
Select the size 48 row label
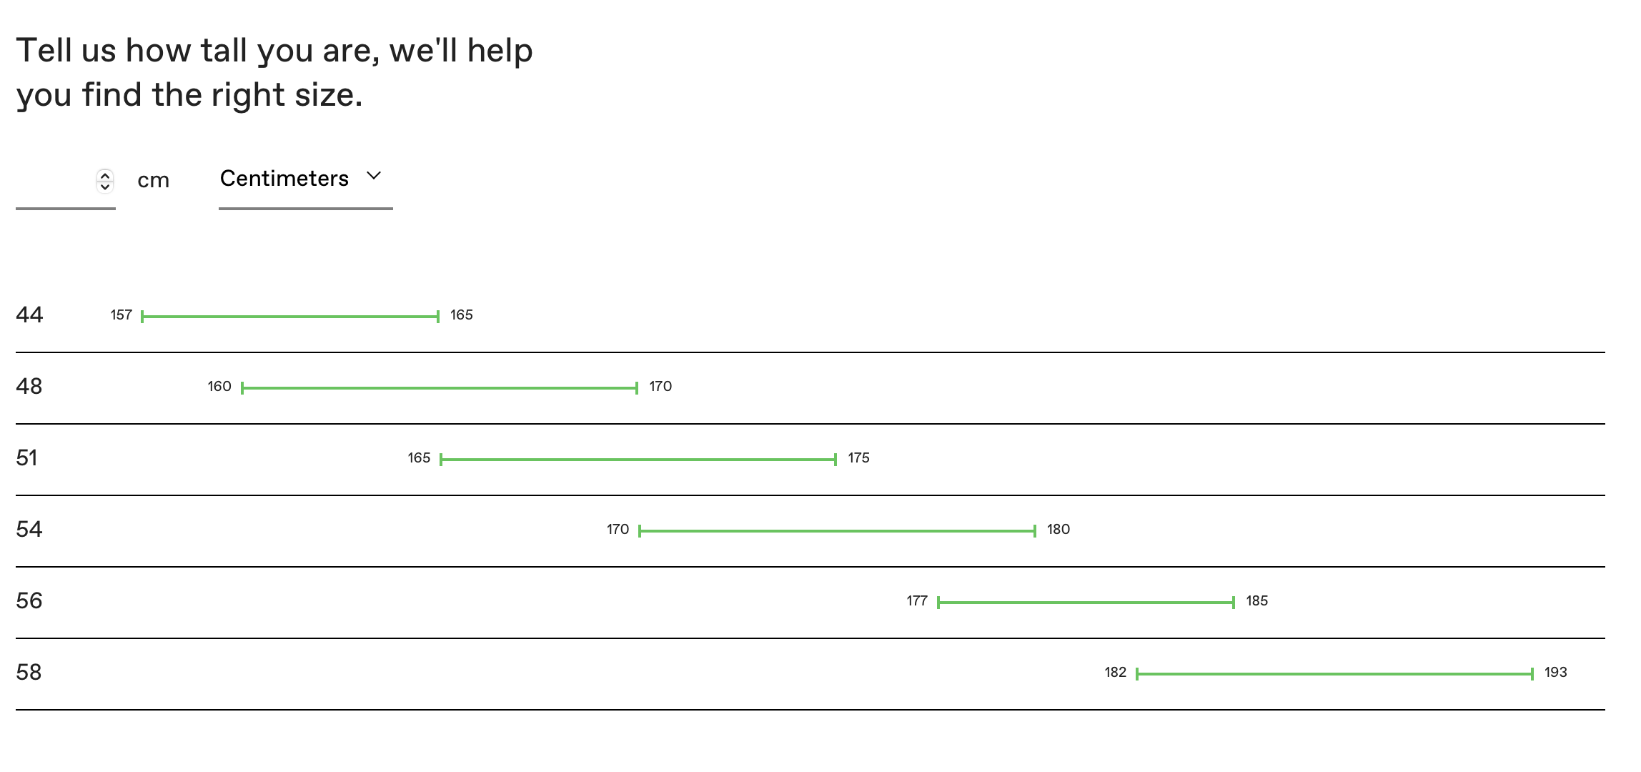[29, 387]
